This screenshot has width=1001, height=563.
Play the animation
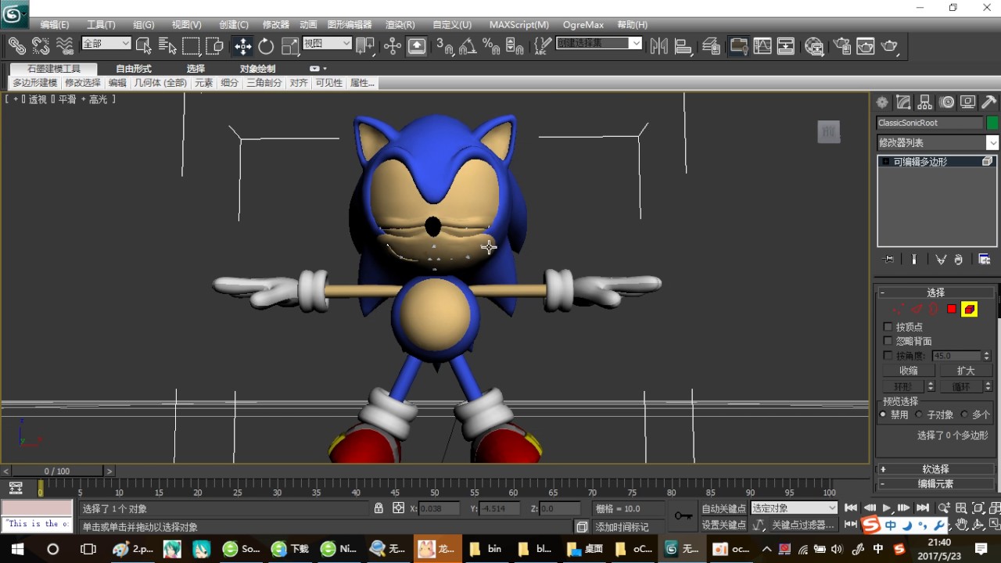[x=887, y=508]
